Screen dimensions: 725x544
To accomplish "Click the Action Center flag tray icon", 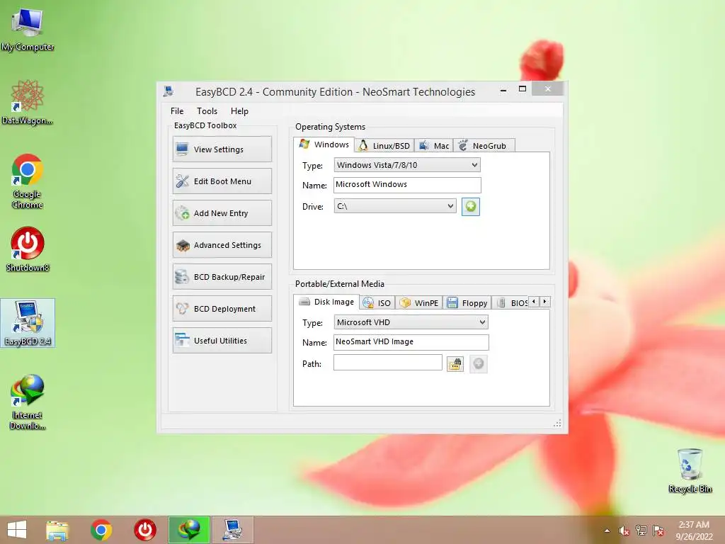I will (658, 530).
